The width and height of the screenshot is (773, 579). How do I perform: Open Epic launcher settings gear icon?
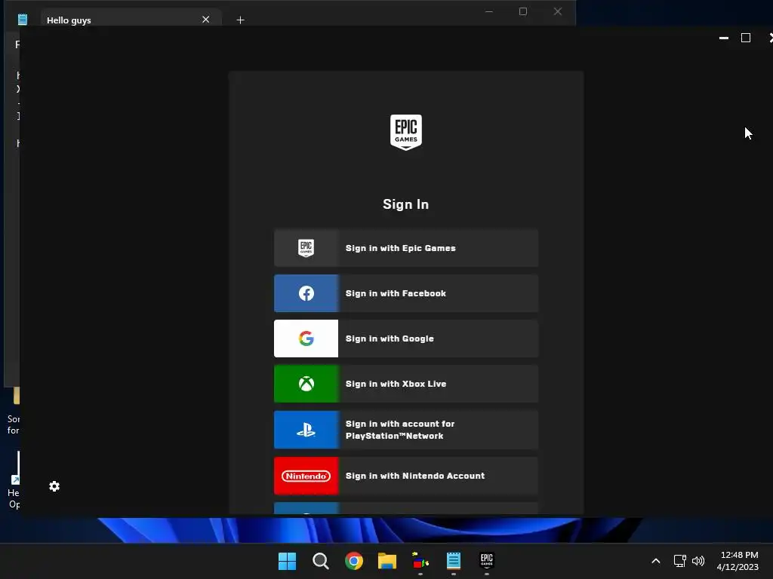tap(54, 486)
